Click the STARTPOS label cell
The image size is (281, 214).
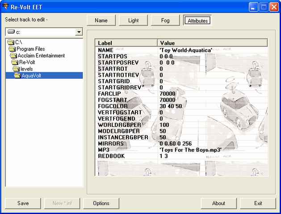click(x=126, y=56)
